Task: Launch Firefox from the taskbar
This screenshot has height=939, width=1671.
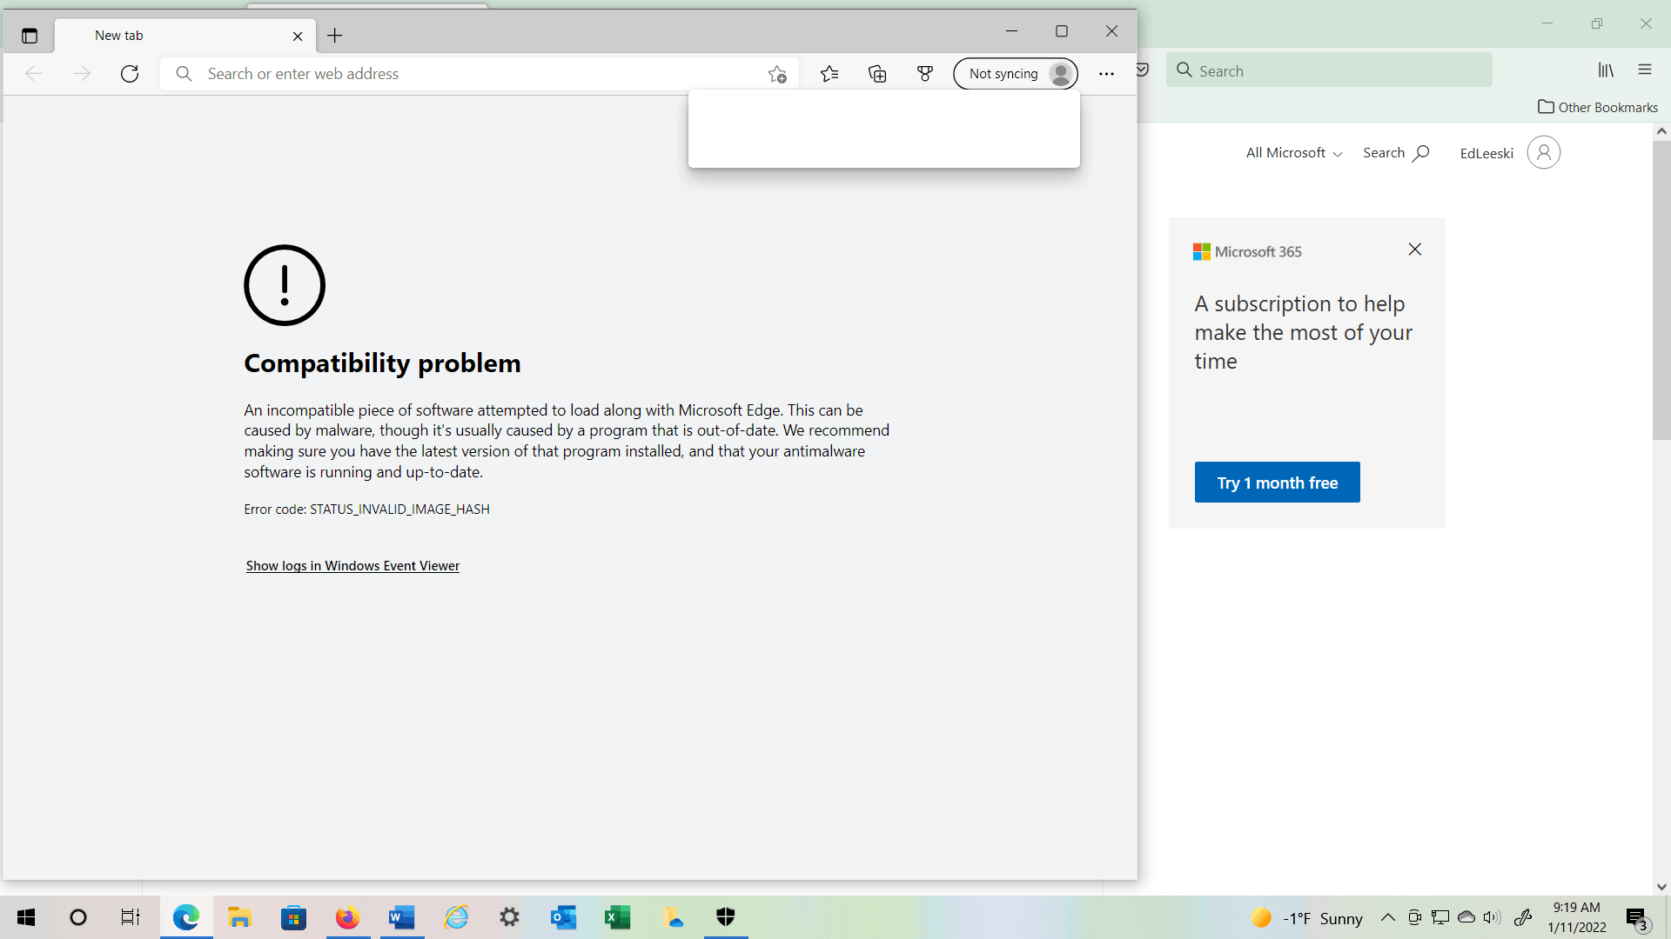Action: coord(347,917)
